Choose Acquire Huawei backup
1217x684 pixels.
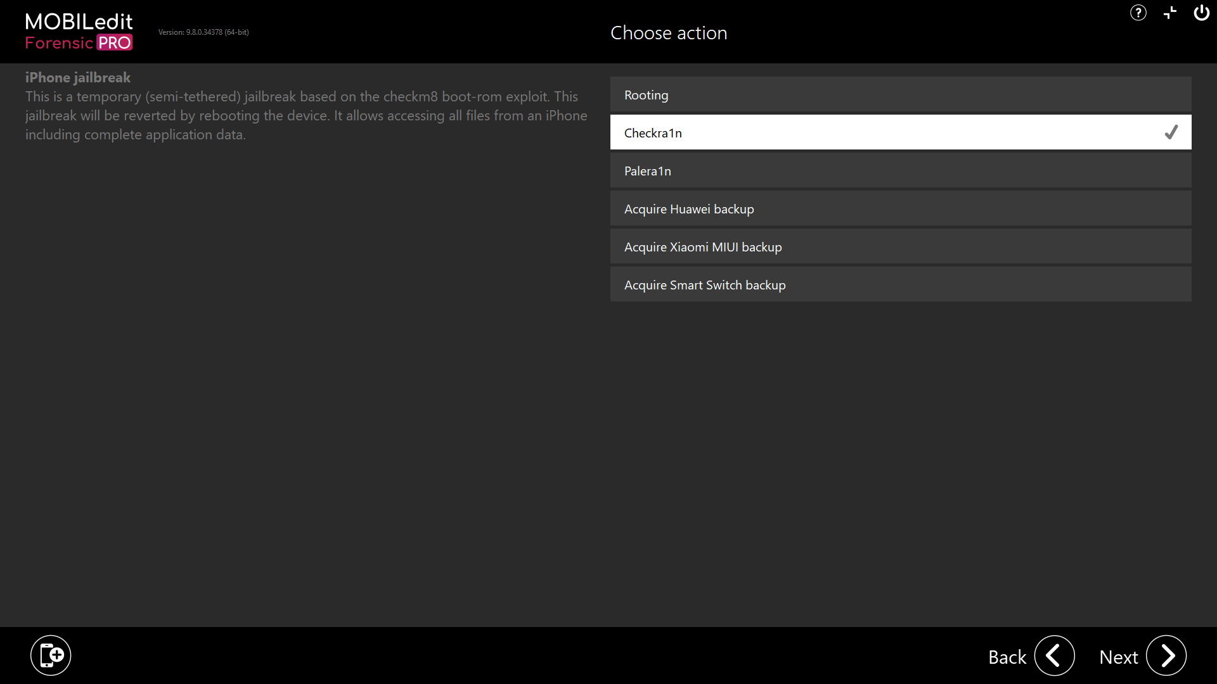click(901, 208)
